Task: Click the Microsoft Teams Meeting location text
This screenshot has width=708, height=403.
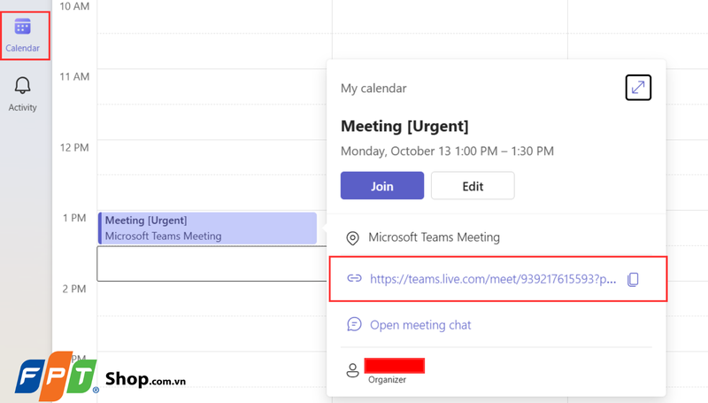Action: click(x=434, y=237)
